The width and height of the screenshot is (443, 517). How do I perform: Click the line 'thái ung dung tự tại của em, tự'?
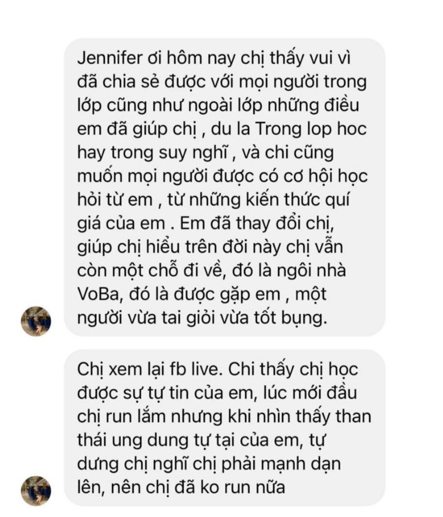(x=202, y=440)
